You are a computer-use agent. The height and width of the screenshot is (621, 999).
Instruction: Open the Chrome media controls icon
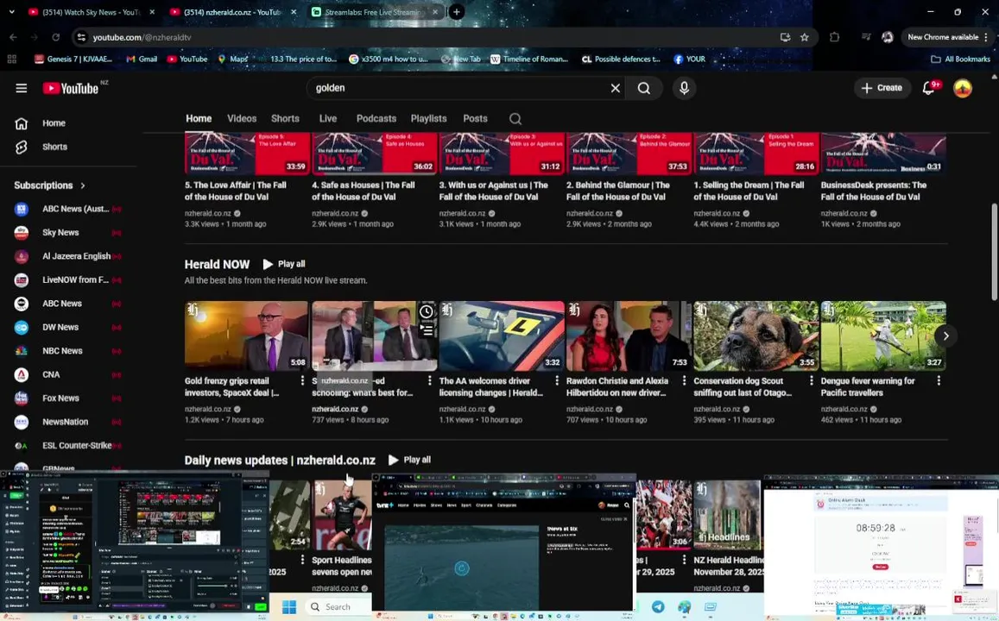pyautogui.click(x=866, y=38)
